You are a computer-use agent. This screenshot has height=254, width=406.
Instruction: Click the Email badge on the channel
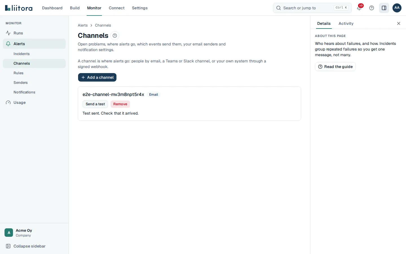[154, 95]
